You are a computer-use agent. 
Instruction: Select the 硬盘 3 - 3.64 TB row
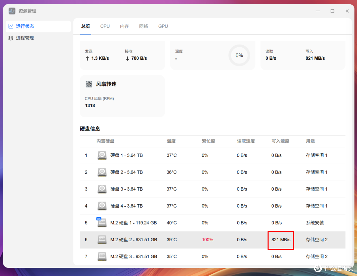click(213, 189)
